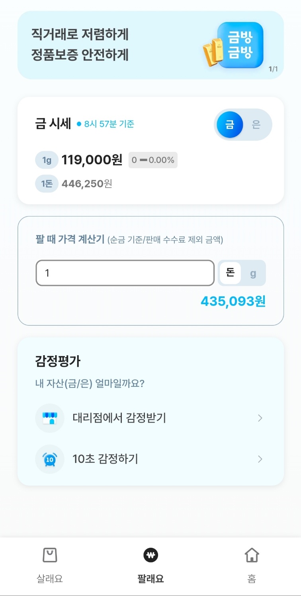The image size is (301, 596).
Task: Switch price toggle to 금 (gold)
Action: click(230, 124)
